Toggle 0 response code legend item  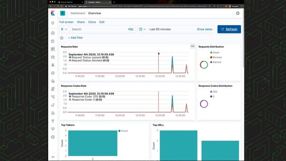pos(212,97)
